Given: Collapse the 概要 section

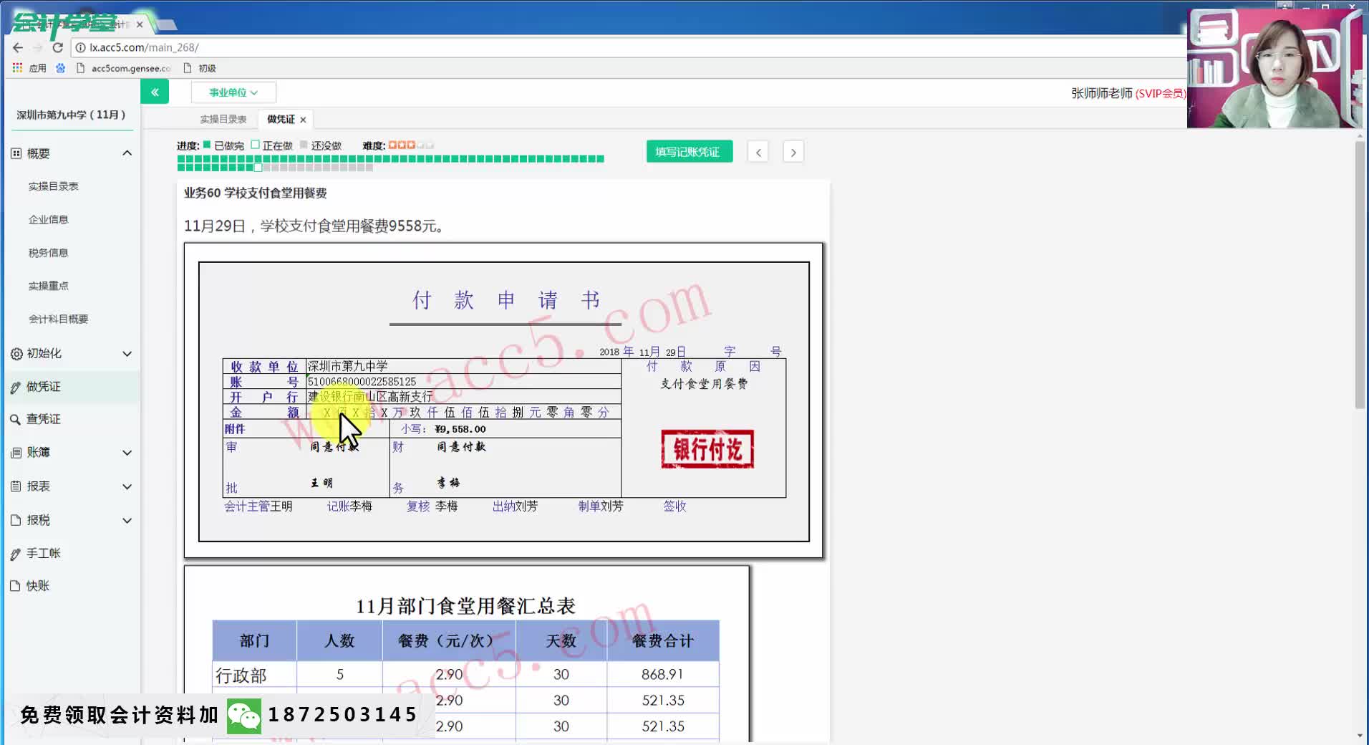Looking at the screenshot, I should [127, 153].
